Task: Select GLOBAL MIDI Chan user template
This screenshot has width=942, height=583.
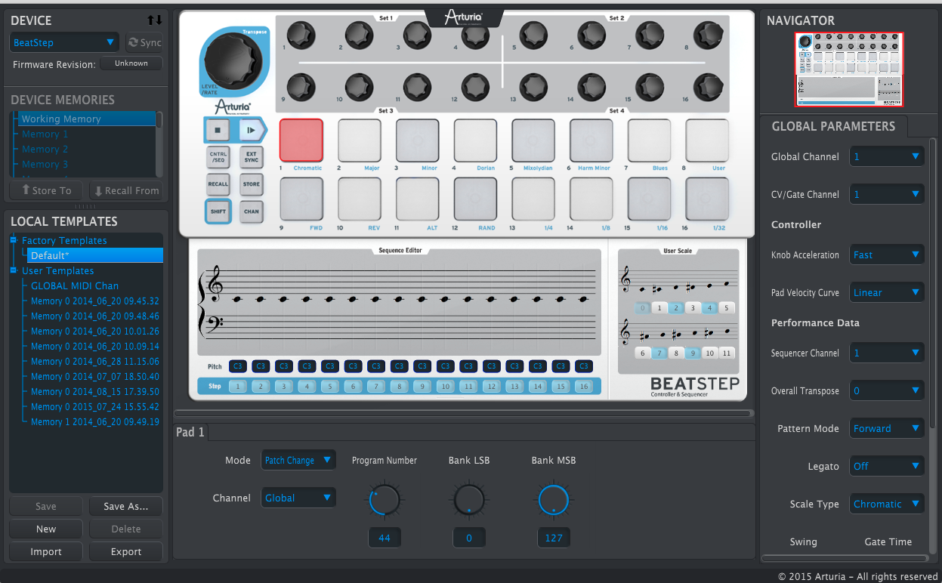Action: pyautogui.click(x=75, y=285)
